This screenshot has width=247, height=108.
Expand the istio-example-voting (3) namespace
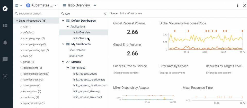(21, 74)
